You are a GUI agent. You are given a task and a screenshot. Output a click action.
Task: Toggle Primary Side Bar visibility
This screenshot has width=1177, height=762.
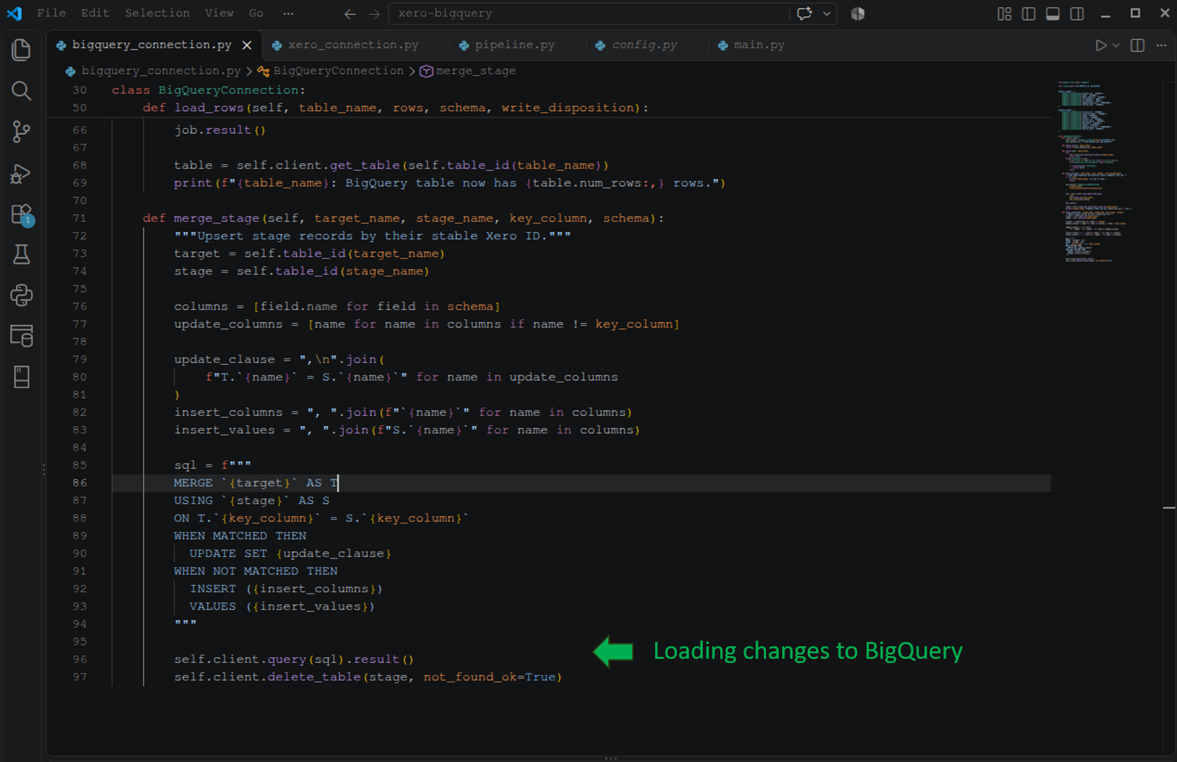click(x=1028, y=13)
